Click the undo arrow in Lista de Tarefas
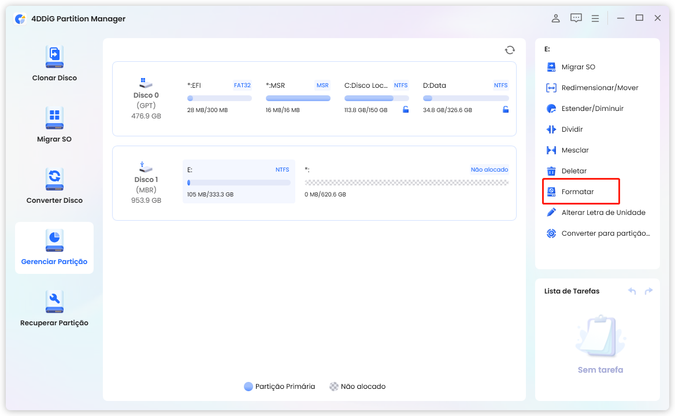The width and height of the screenshot is (675, 416). (632, 291)
